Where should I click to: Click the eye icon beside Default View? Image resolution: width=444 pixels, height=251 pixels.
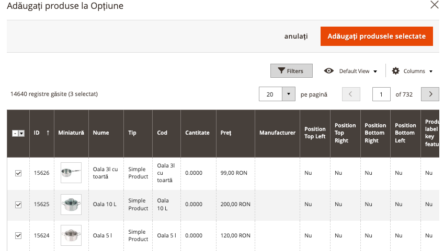[329, 70]
